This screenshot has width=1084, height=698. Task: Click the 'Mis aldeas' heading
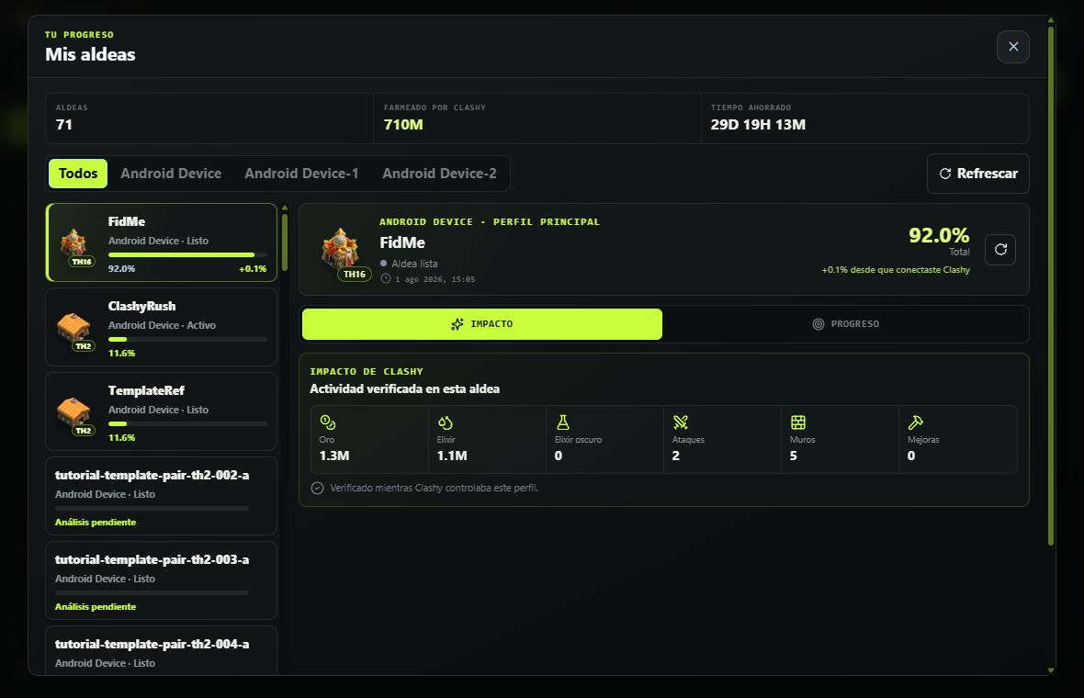pyautogui.click(x=90, y=54)
